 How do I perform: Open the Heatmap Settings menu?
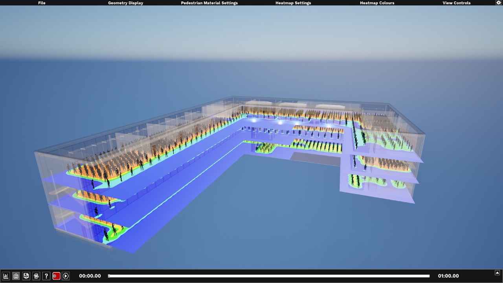coord(293,3)
